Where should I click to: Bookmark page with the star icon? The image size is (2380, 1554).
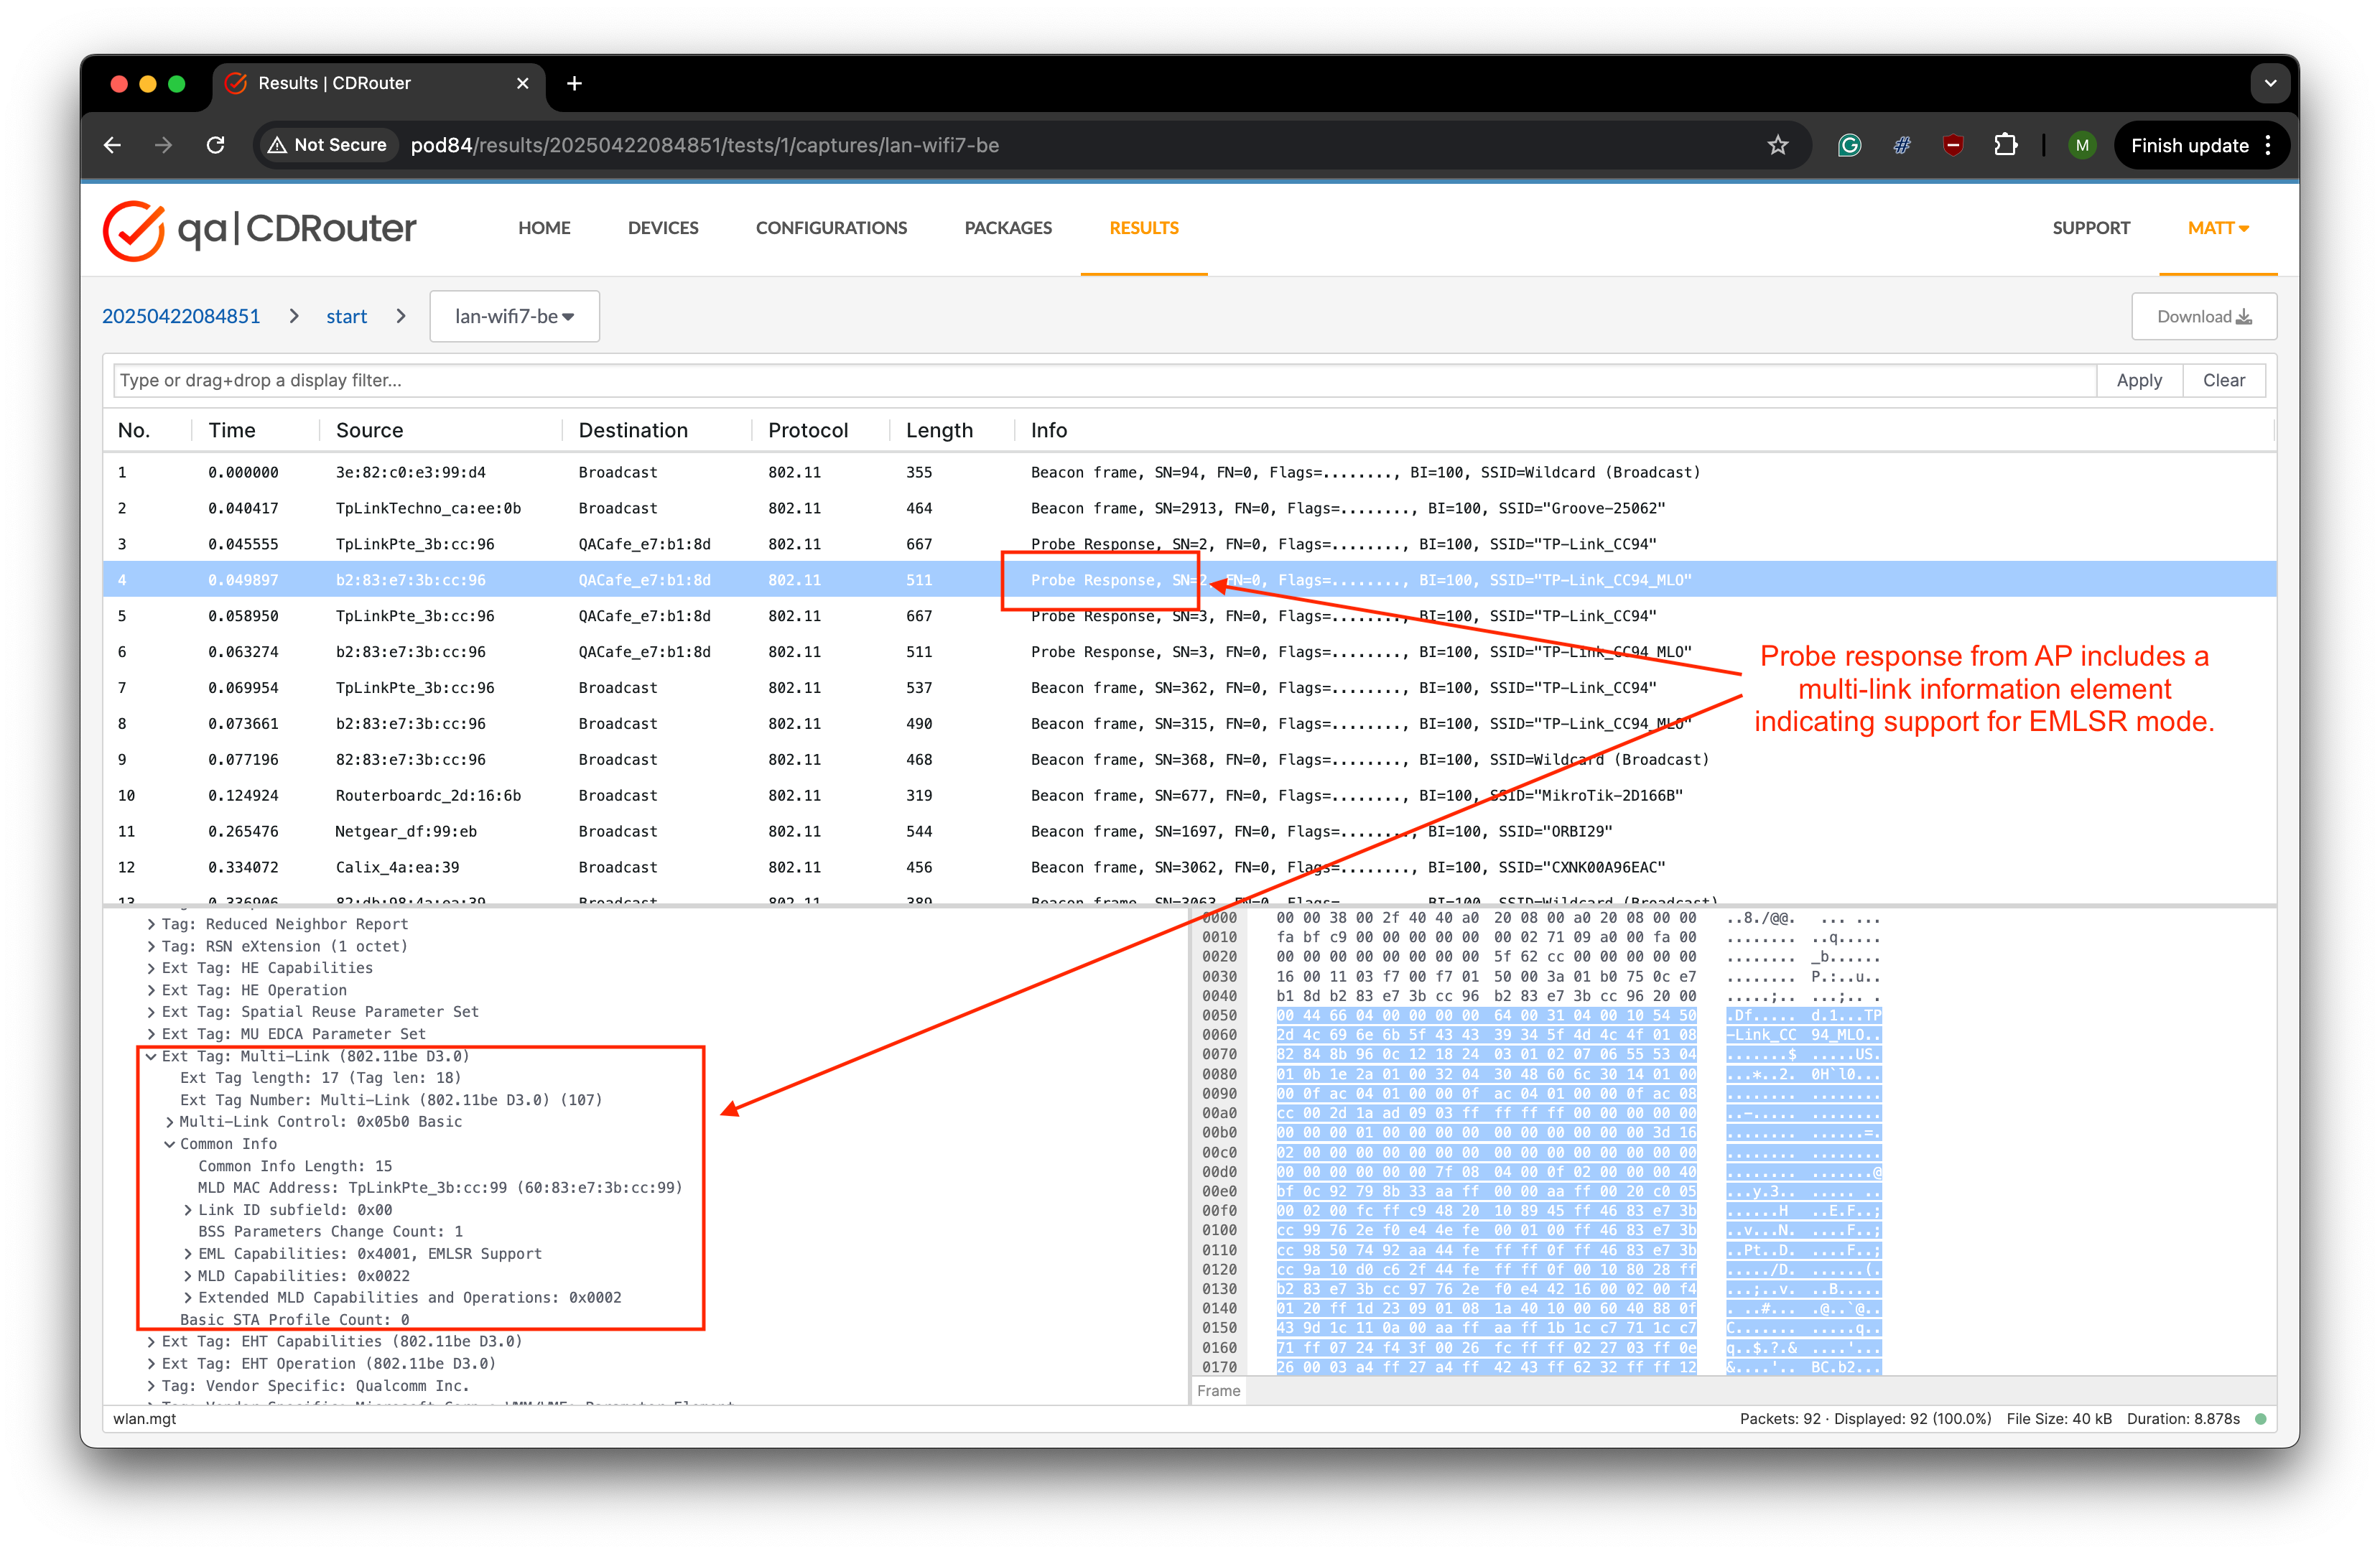click(1777, 145)
